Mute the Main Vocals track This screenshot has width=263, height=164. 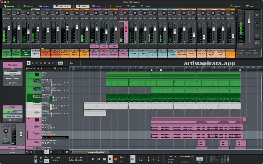click(43, 128)
